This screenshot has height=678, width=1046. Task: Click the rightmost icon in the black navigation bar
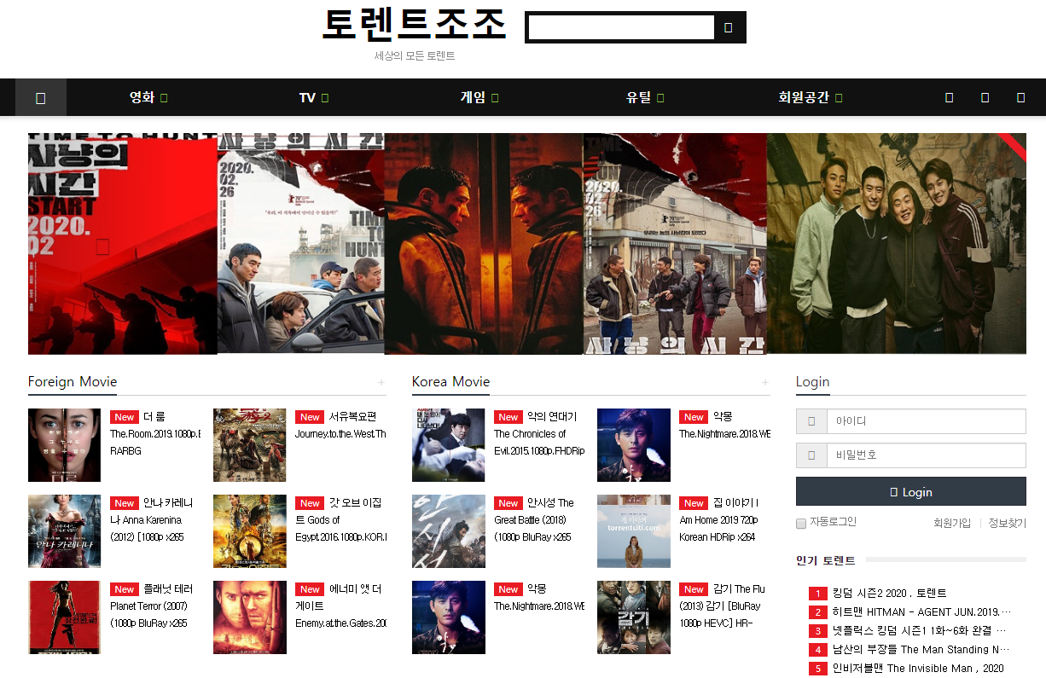pyautogui.click(x=1020, y=98)
